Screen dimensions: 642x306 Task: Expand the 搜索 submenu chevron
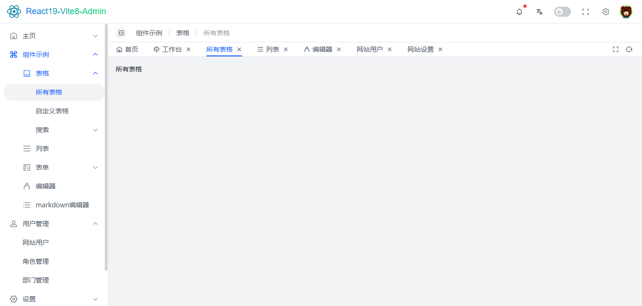coord(95,130)
